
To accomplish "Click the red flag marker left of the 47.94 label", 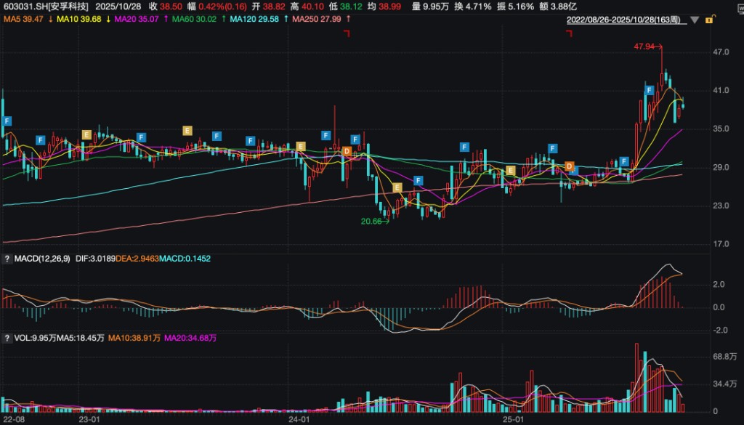I will 569,33.
